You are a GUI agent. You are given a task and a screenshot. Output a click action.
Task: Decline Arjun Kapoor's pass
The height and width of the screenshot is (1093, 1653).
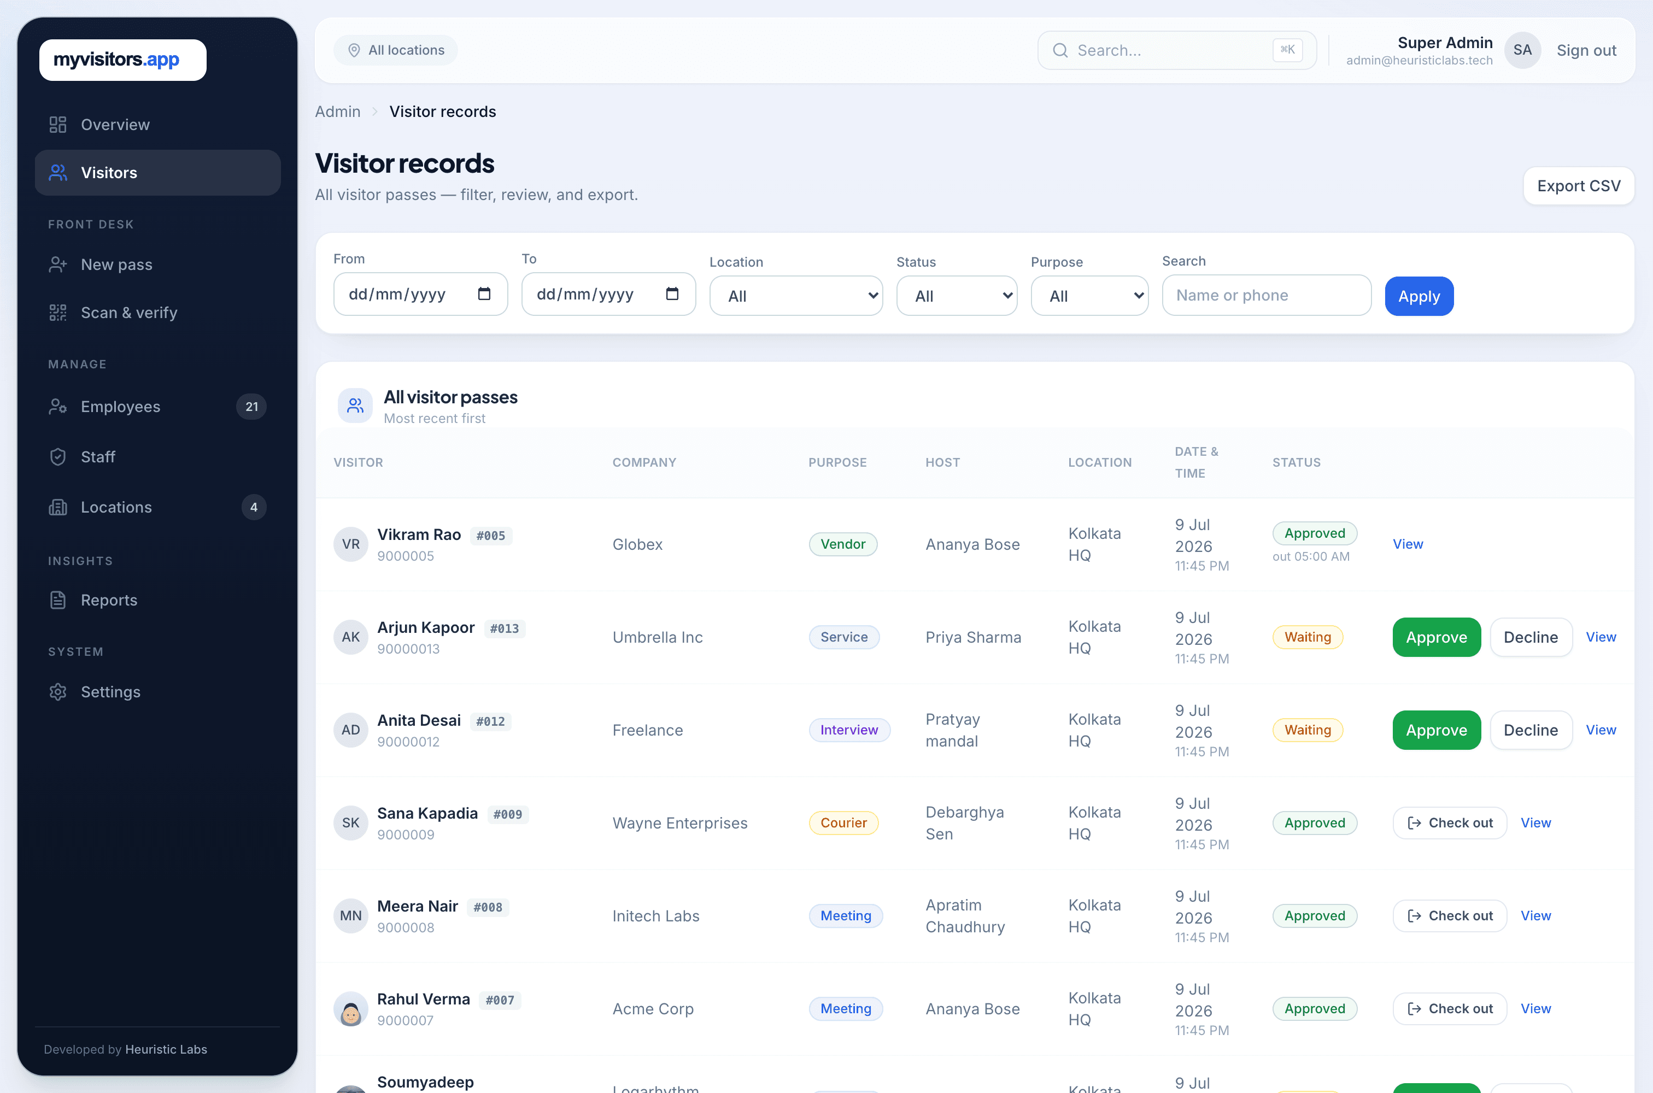(x=1531, y=637)
